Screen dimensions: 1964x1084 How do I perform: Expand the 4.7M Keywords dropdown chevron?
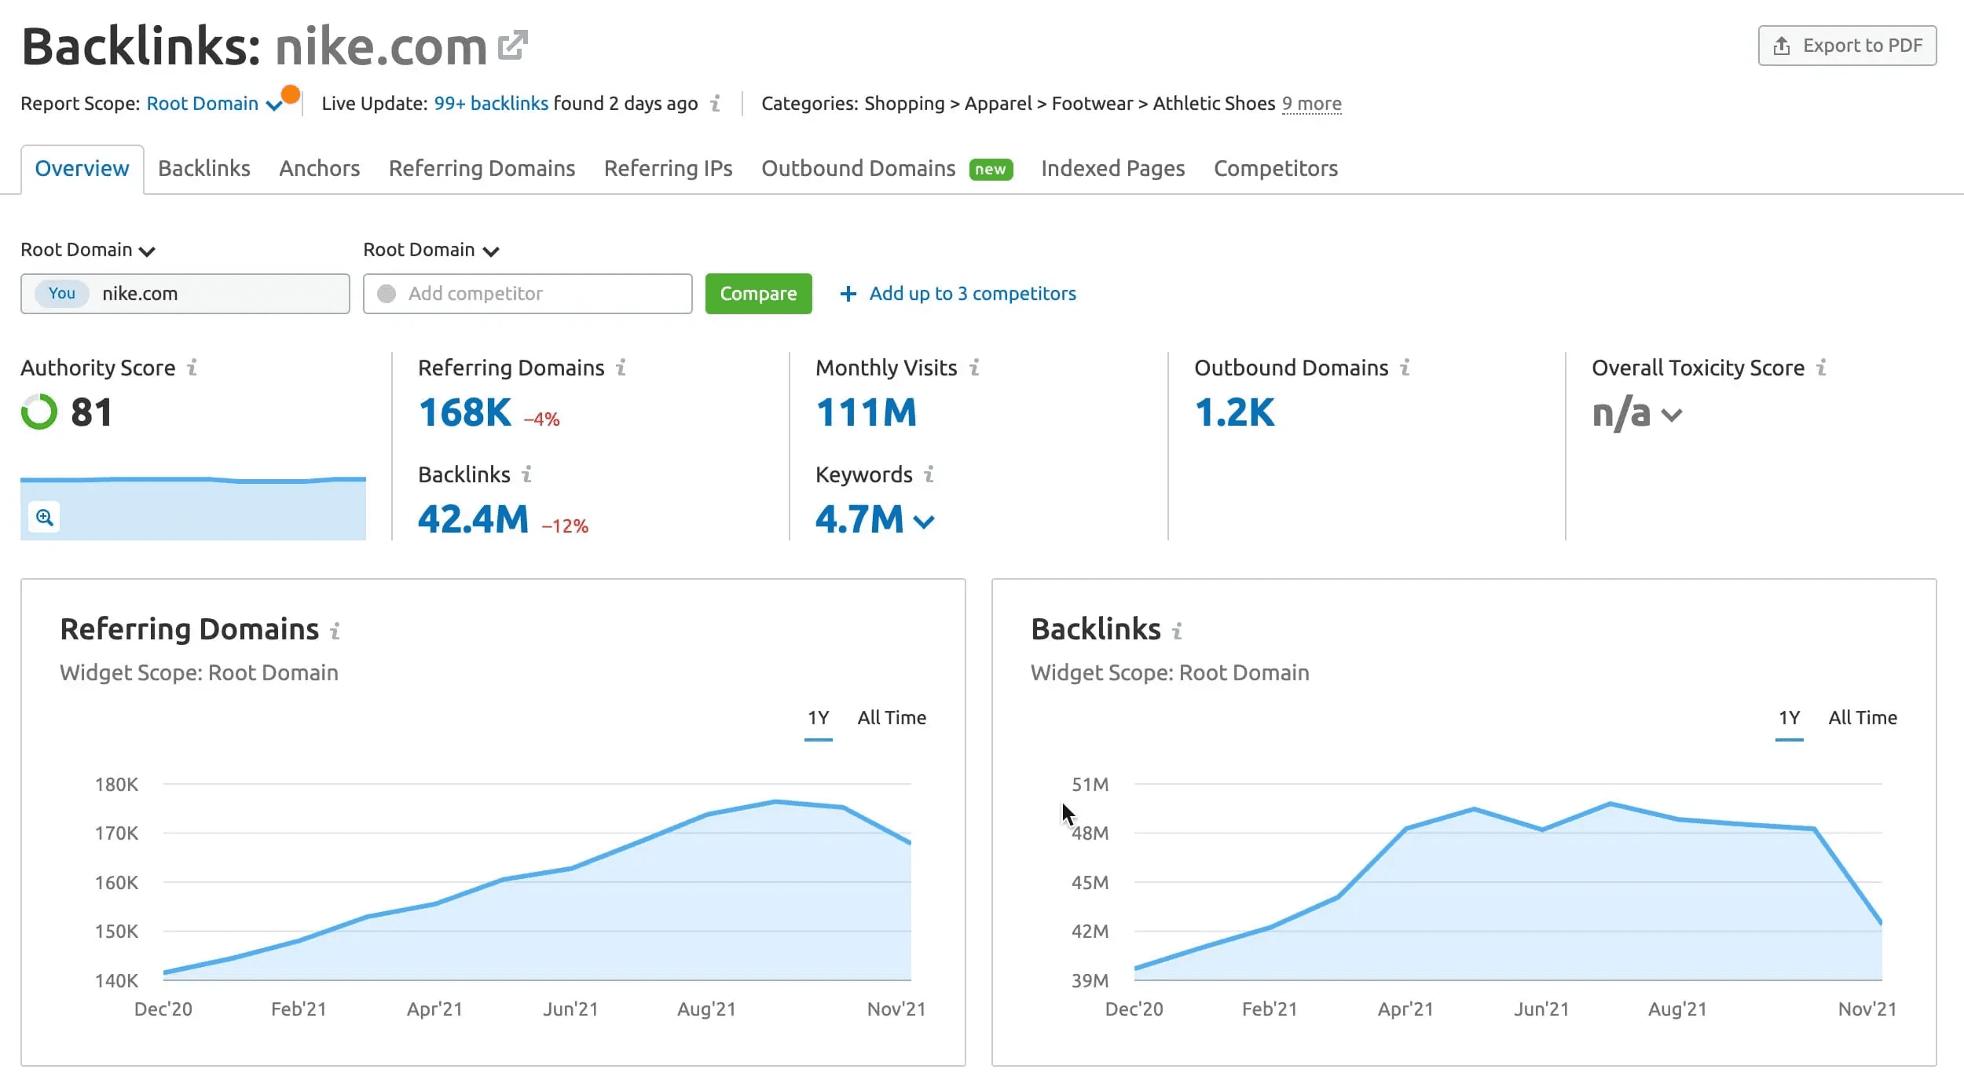click(x=925, y=522)
